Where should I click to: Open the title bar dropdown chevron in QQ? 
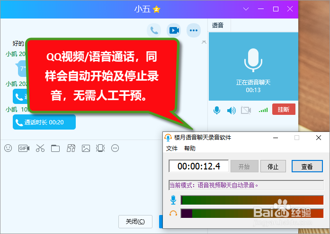click(x=246, y=9)
